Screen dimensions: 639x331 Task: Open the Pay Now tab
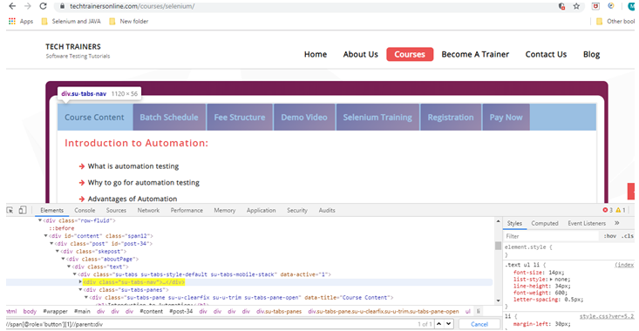point(506,118)
